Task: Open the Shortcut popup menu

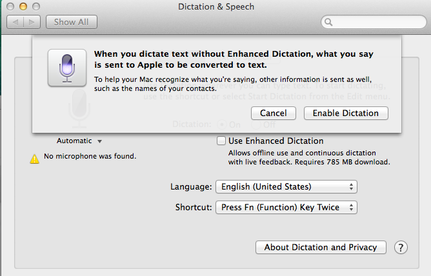Action: pyautogui.click(x=286, y=208)
